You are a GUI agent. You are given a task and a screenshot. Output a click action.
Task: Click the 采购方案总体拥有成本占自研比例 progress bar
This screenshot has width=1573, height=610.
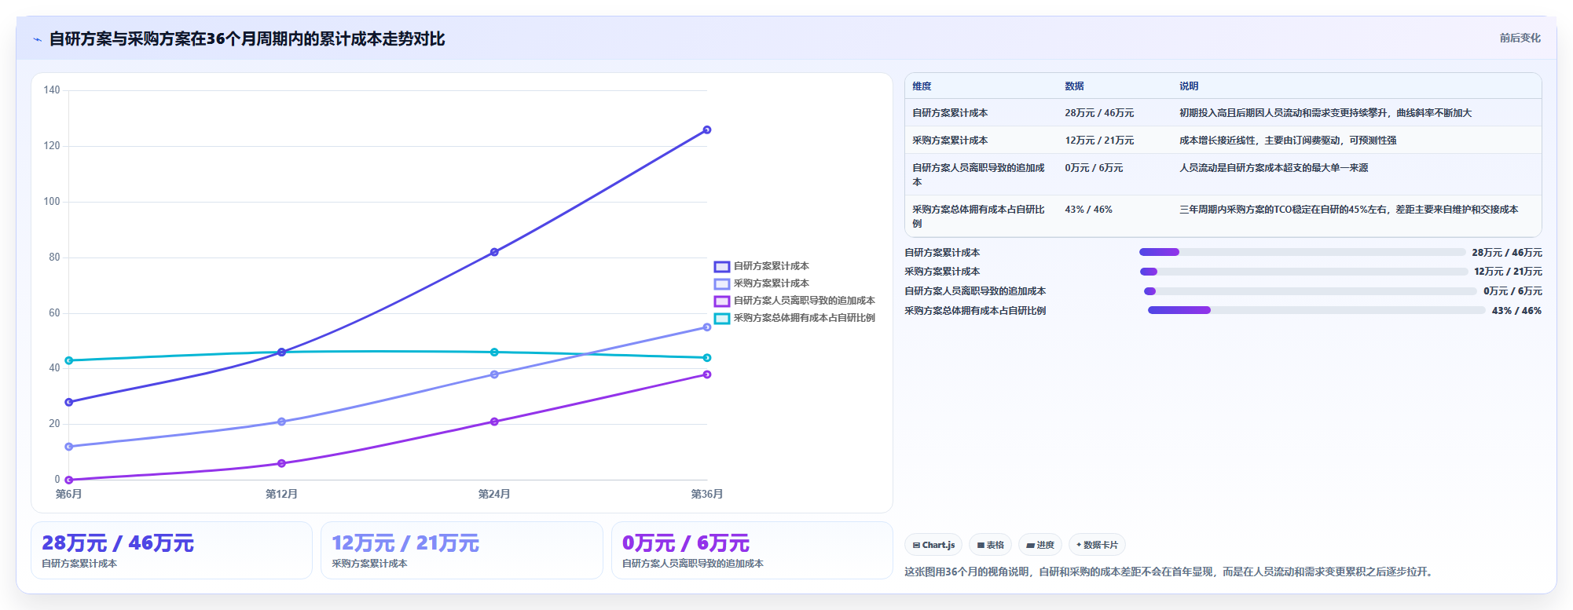point(1316,310)
